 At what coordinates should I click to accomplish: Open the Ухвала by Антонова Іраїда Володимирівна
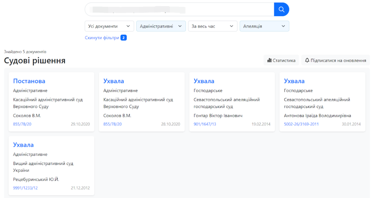point(294,81)
